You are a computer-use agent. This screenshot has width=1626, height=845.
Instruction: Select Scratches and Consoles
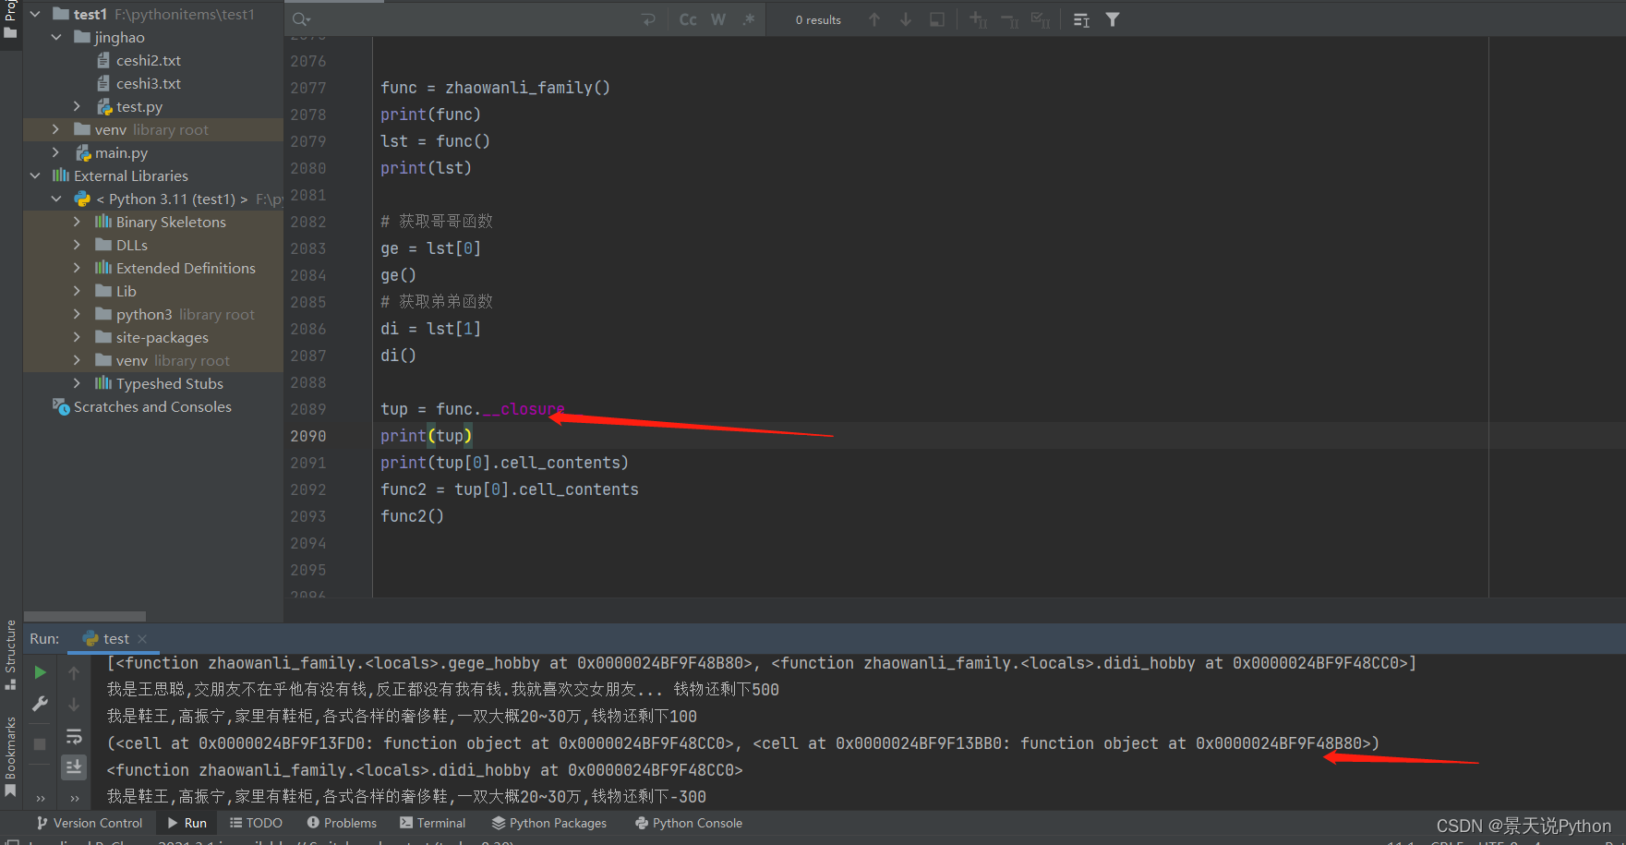[152, 406]
